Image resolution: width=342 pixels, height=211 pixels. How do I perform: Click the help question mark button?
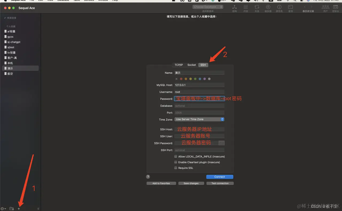pyautogui.click(x=148, y=177)
